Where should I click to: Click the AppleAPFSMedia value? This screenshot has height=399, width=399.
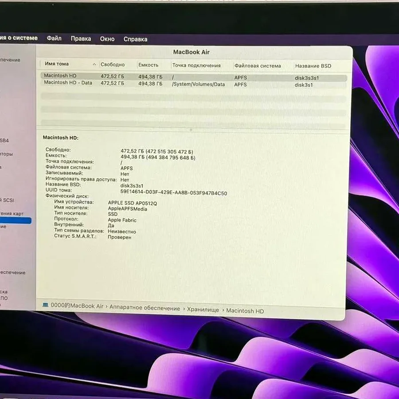coord(127,209)
